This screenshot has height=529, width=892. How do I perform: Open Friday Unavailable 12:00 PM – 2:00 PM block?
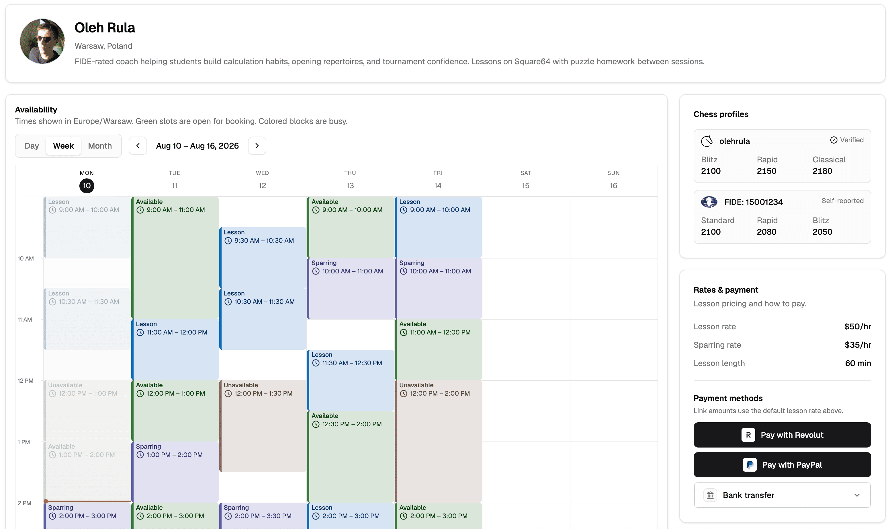point(438,441)
